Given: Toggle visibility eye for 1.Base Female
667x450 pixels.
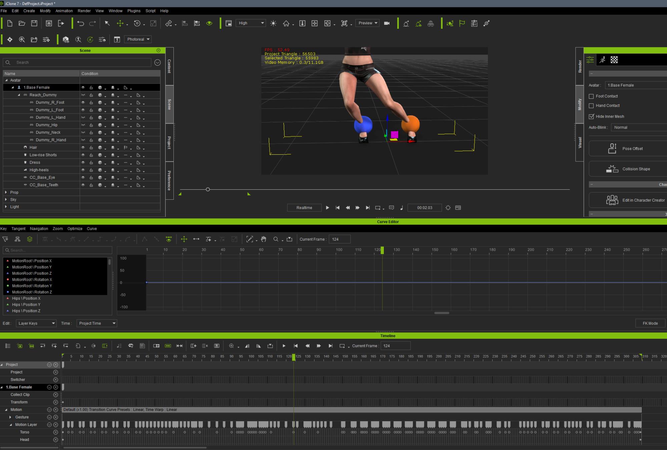Looking at the screenshot, I should (x=83, y=87).
